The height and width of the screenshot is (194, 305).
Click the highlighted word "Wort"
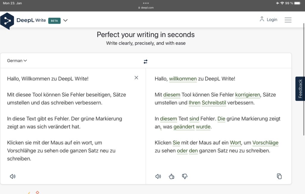(235, 143)
